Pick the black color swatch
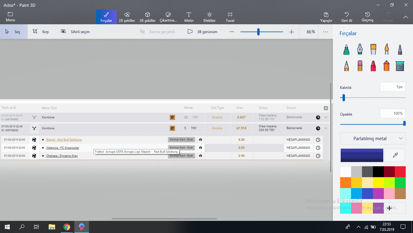The image size is (413, 233). tap(378, 172)
